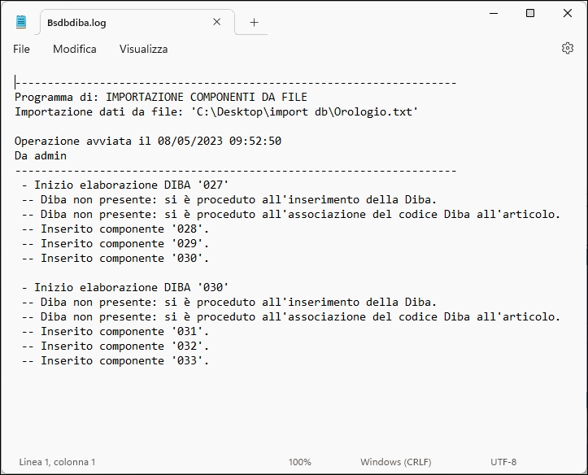Click the 100% zoom level indicator
Image resolution: width=588 pixels, height=475 pixels.
(299, 462)
